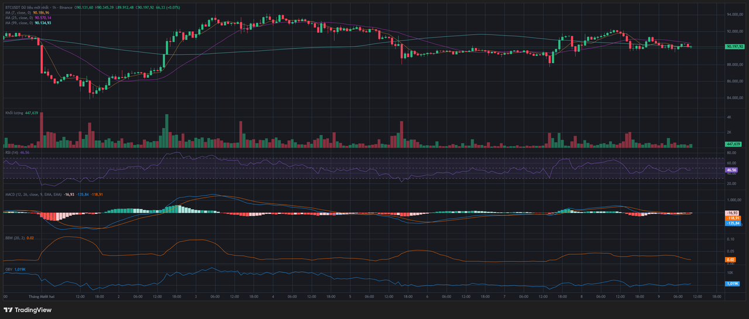Click the 92.000,00 price scale tick
The image size is (749, 319).
(x=736, y=30)
